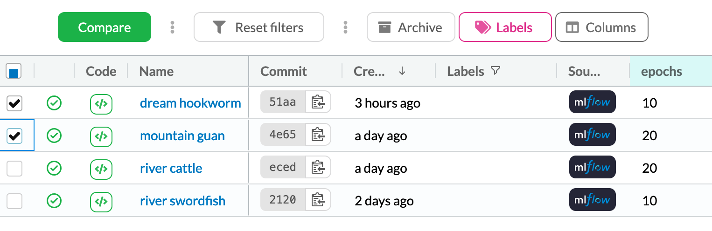Copy commit hash 51aa to clipboard
Screen dimensions: 712x231
click(x=318, y=102)
